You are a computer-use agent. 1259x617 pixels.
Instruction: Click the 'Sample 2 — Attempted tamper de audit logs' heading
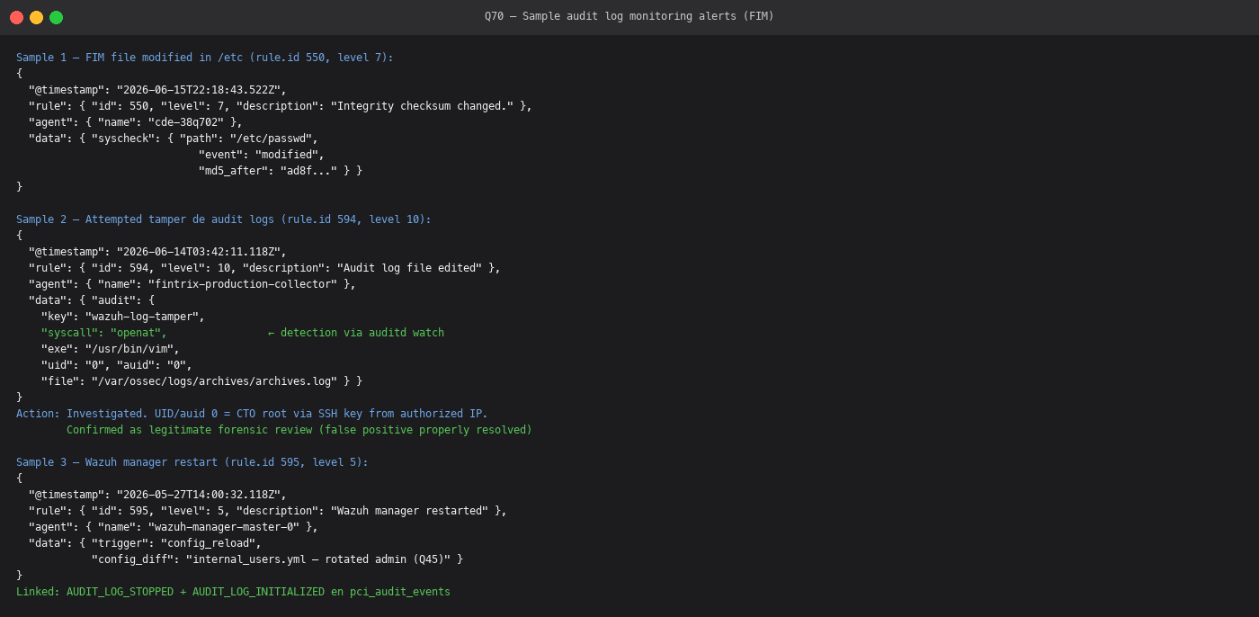[x=224, y=219]
